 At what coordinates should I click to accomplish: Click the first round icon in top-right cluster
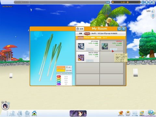(x=143, y=2)
